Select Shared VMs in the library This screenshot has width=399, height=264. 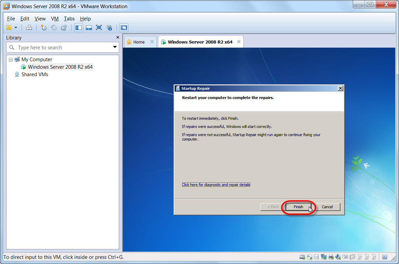(x=35, y=75)
